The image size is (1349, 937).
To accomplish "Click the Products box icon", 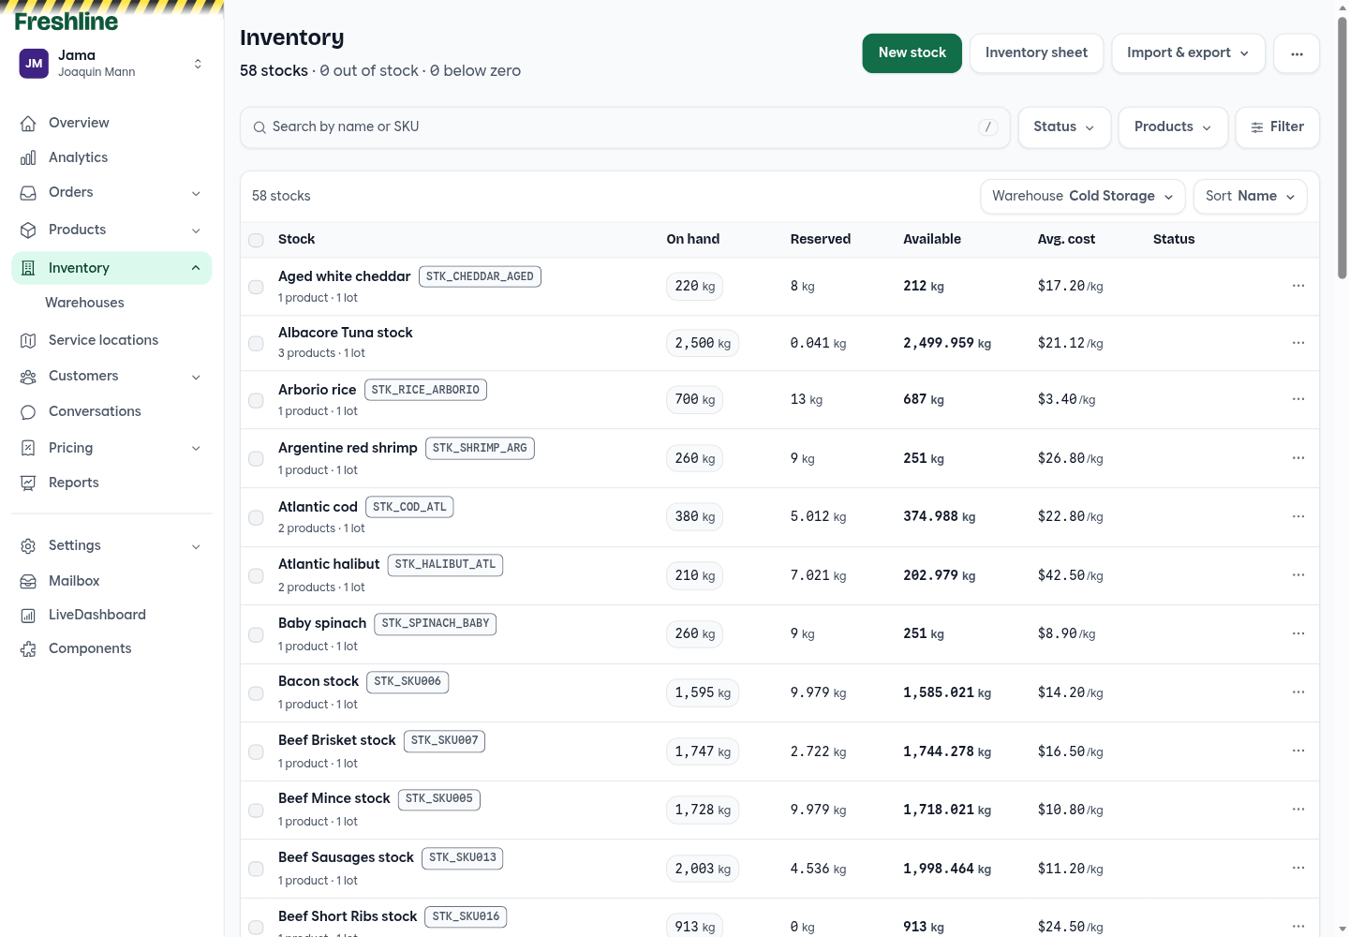I will 28,230.
